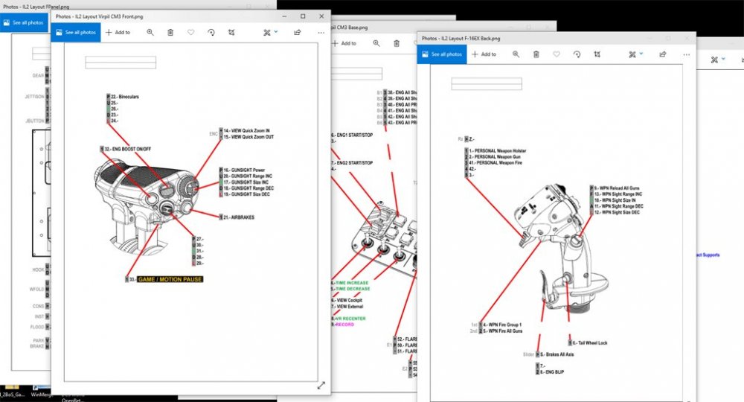Share the F-16EX Back image
744x402 pixels.
[x=664, y=54]
